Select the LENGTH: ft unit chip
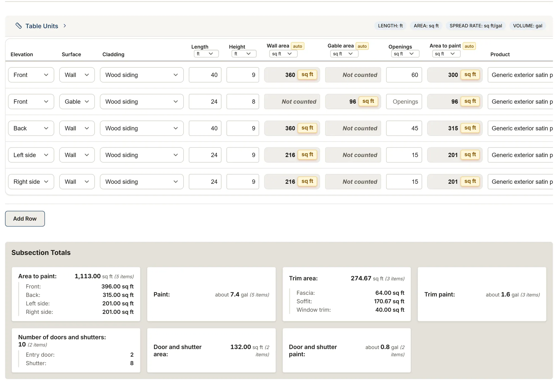The height and width of the screenshot is (384, 558). click(x=390, y=26)
